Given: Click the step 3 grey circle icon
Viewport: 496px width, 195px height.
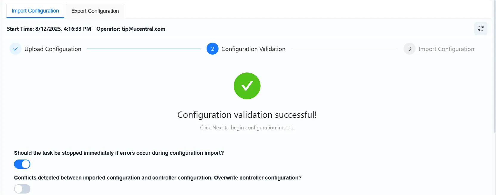Looking at the screenshot, I should [410, 49].
